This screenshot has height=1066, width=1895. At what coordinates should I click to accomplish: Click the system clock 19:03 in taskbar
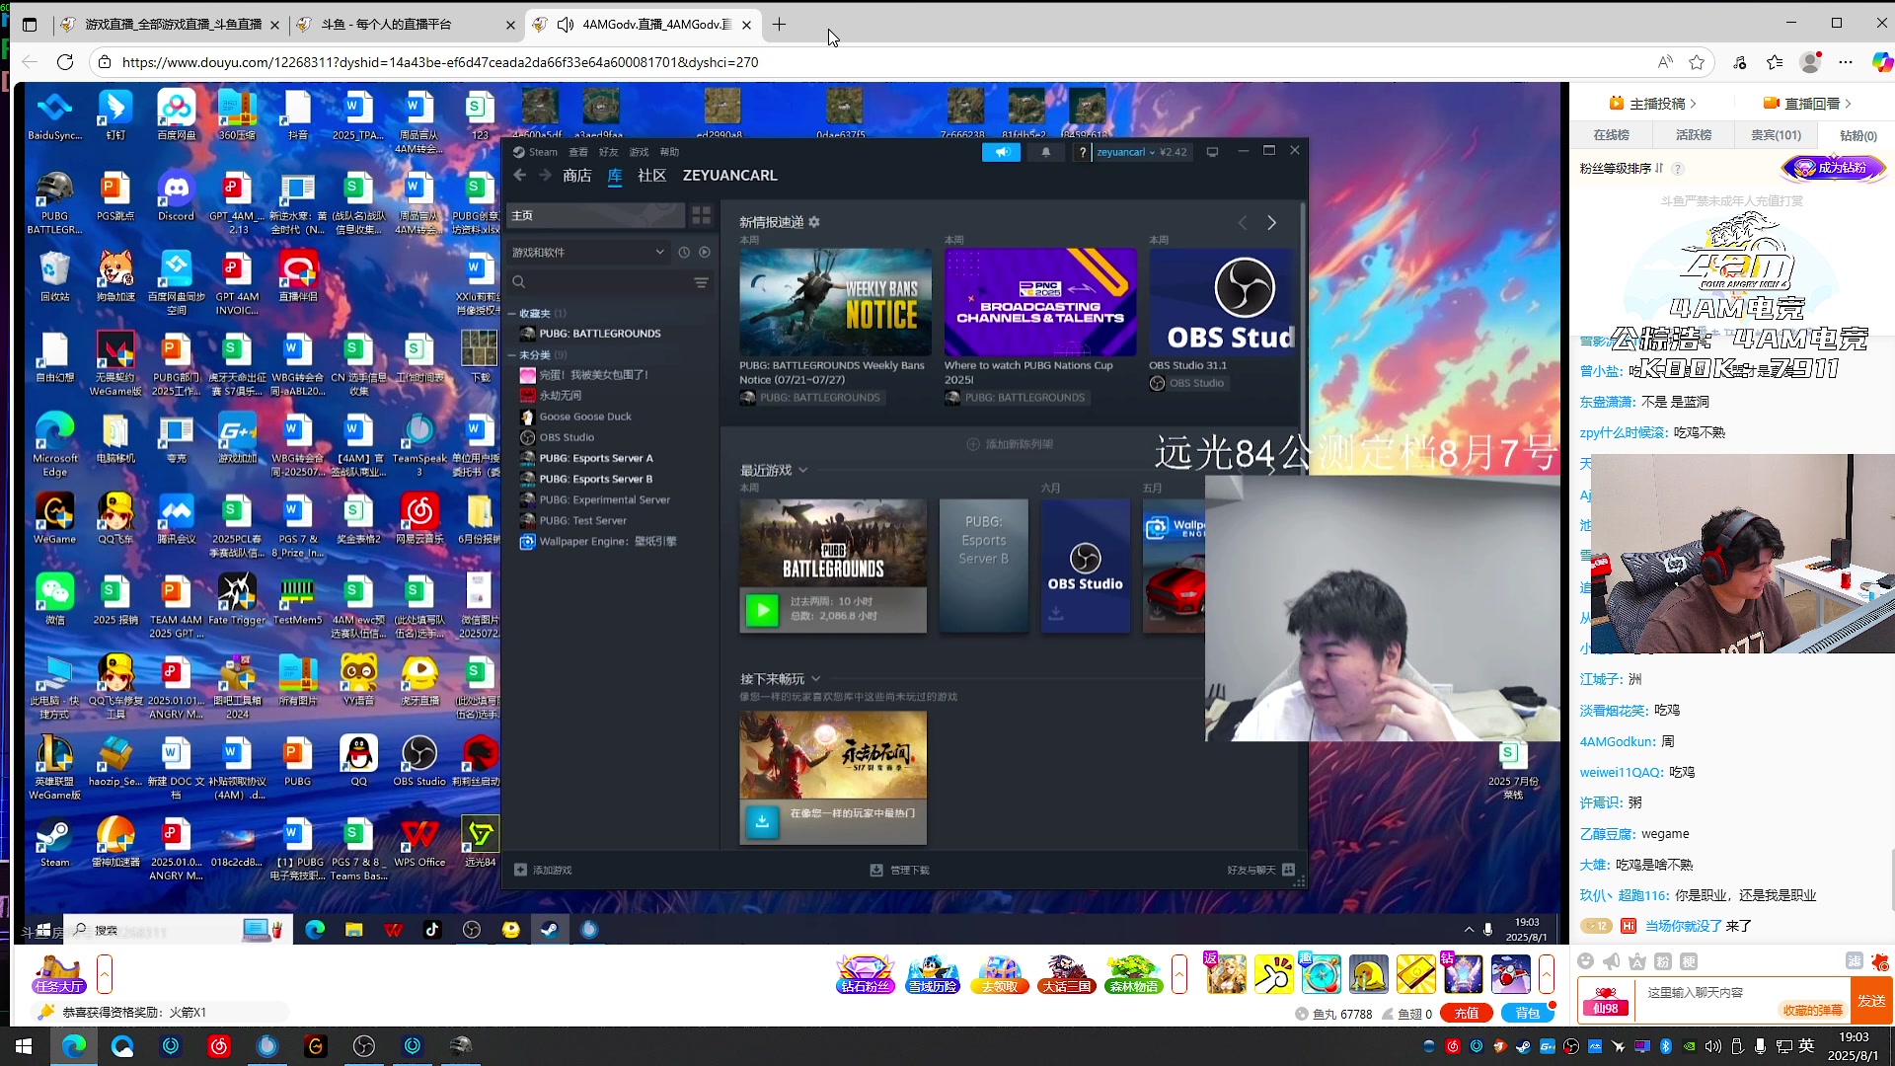(x=1854, y=1046)
